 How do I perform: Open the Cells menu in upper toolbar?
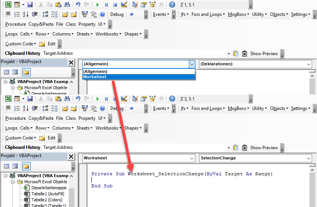(26, 34)
